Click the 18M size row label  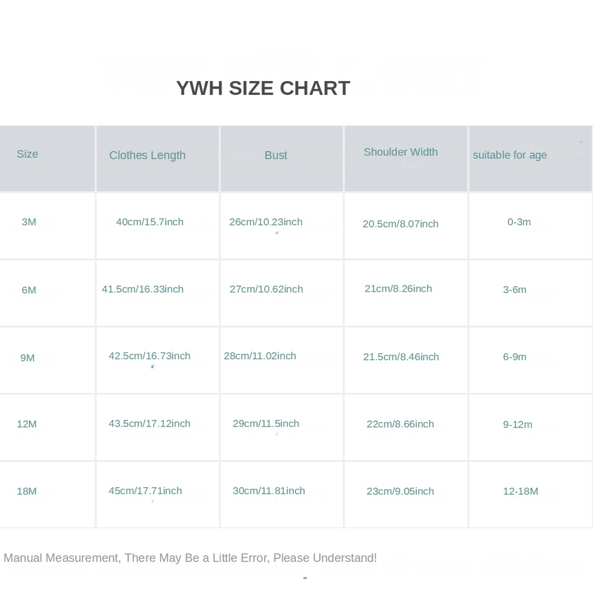[27, 491]
